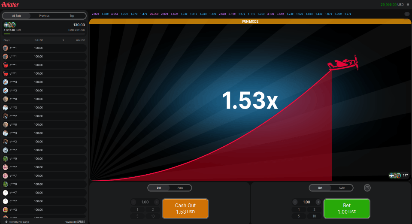Viewport: 412px width, 224px height.
Task: Switch left bet panel to Auto mode
Action: [180, 188]
